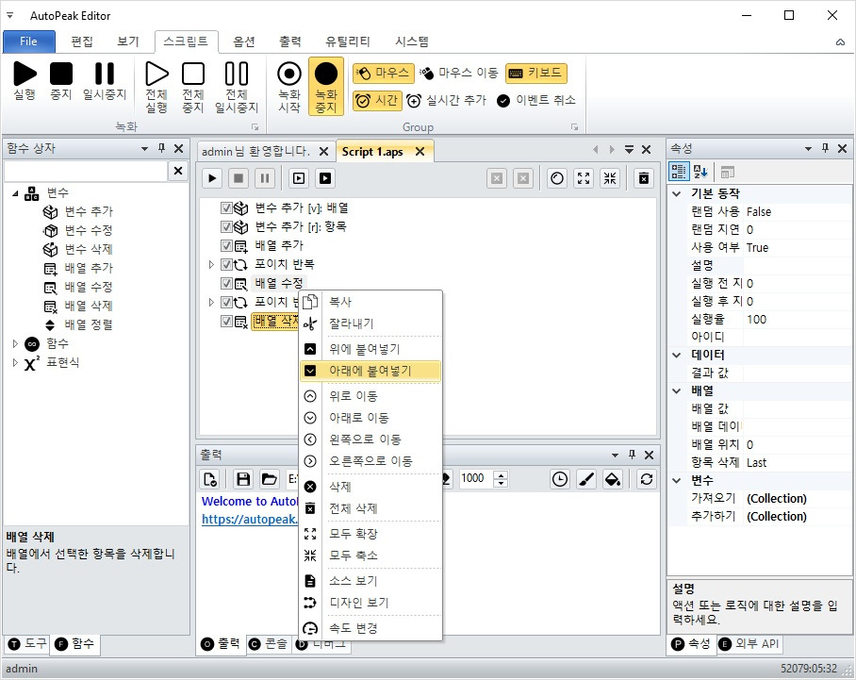Collapse the 변수 tree node
The image size is (856, 680).
tap(15, 192)
